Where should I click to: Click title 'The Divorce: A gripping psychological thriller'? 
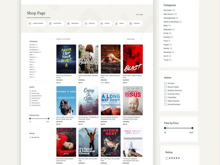pyautogui.click(x=131, y=160)
